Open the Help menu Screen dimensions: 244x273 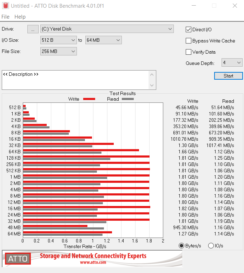[20, 17]
